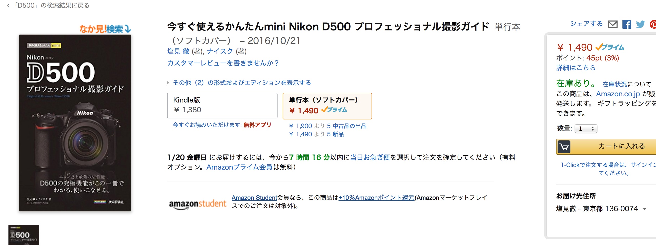656x246 pixels.
Task: Open the quantity dropdown
Action: click(586, 129)
